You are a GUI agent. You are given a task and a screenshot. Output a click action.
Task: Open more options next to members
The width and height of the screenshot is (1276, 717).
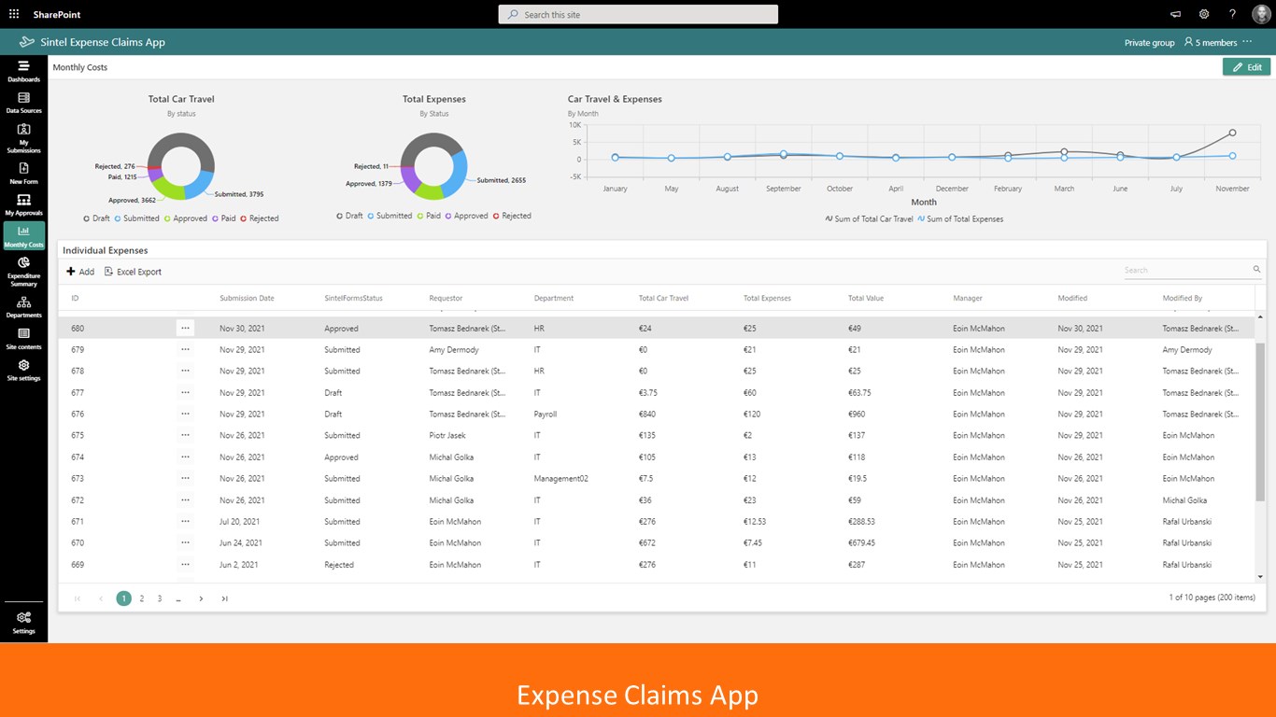[x=1247, y=42]
